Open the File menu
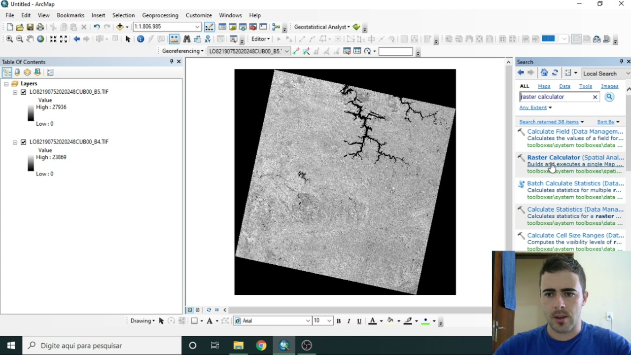This screenshot has height=355, width=631. [x=10, y=15]
